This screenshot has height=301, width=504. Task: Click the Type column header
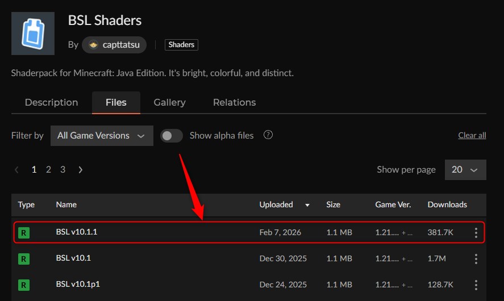[26, 204]
